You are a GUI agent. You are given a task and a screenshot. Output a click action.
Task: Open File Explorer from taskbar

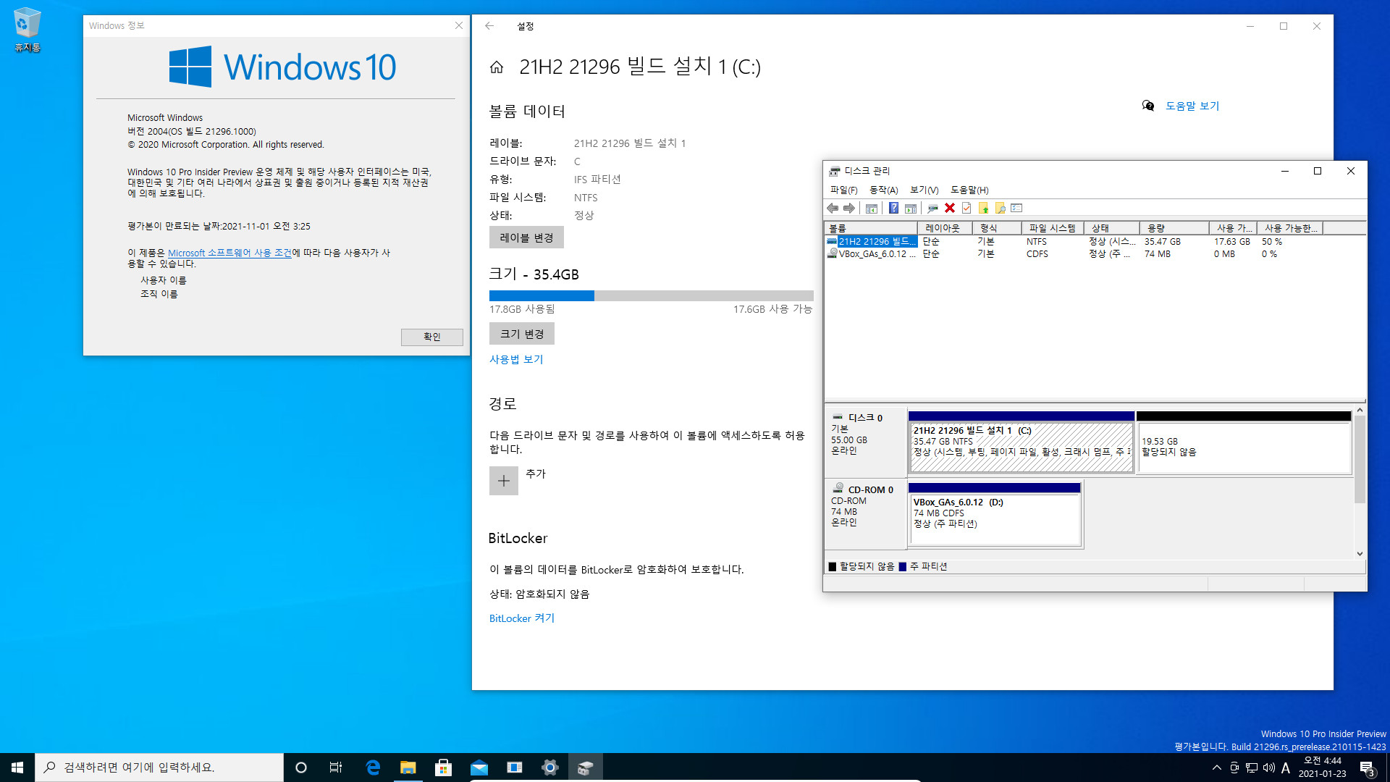tap(408, 768)
